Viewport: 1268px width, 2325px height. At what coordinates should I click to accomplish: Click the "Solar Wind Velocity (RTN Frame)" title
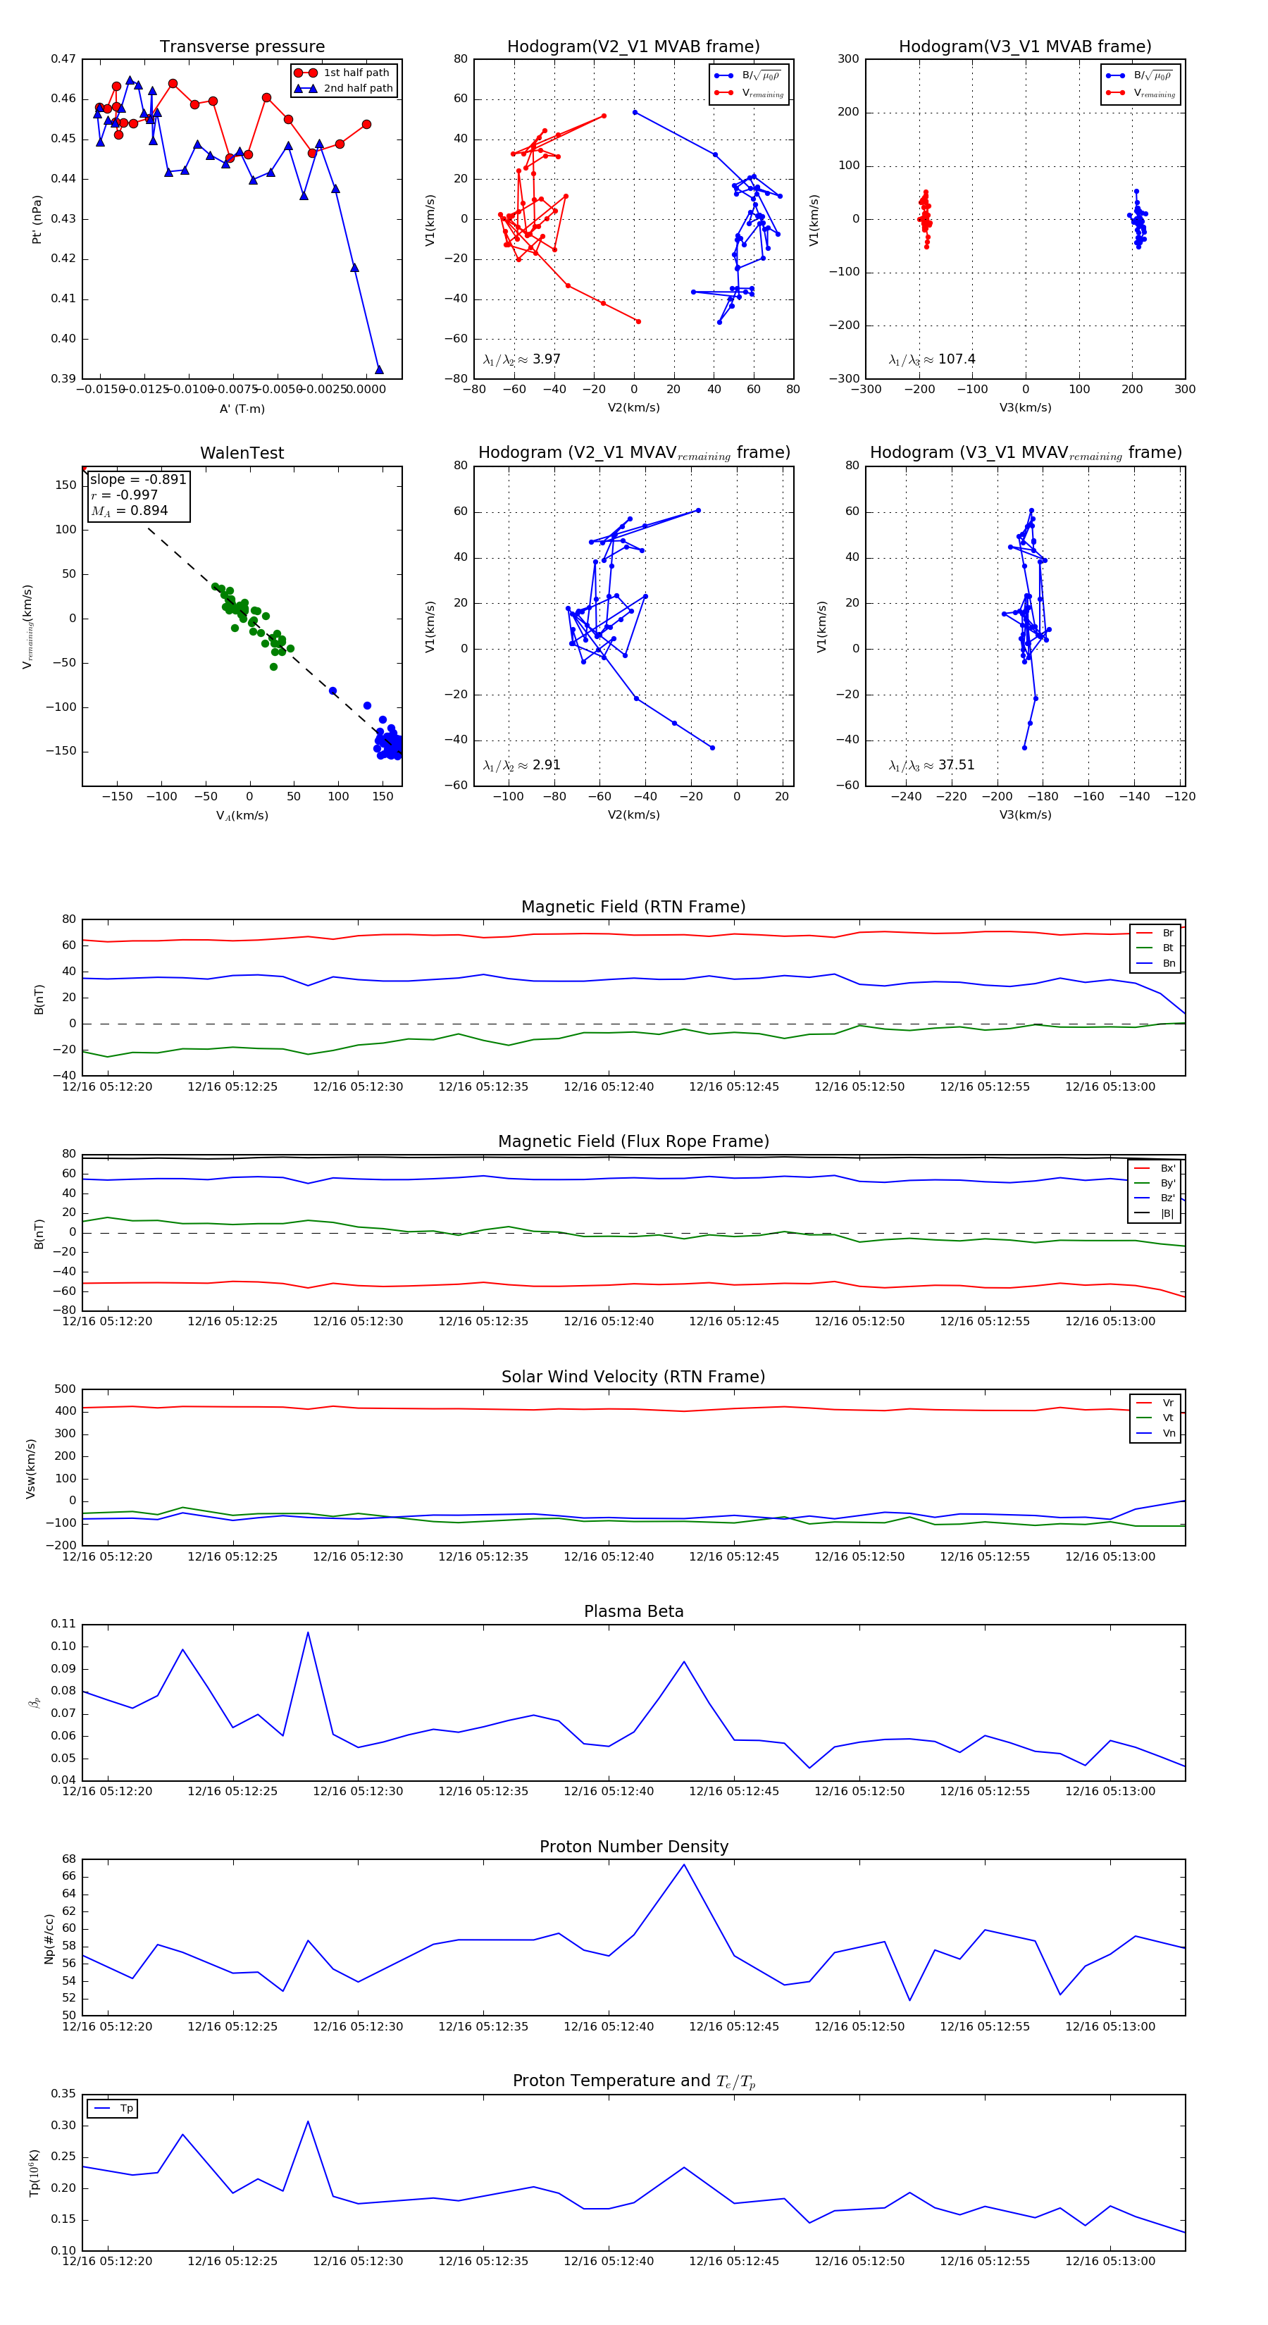(x=633, y=1377)
